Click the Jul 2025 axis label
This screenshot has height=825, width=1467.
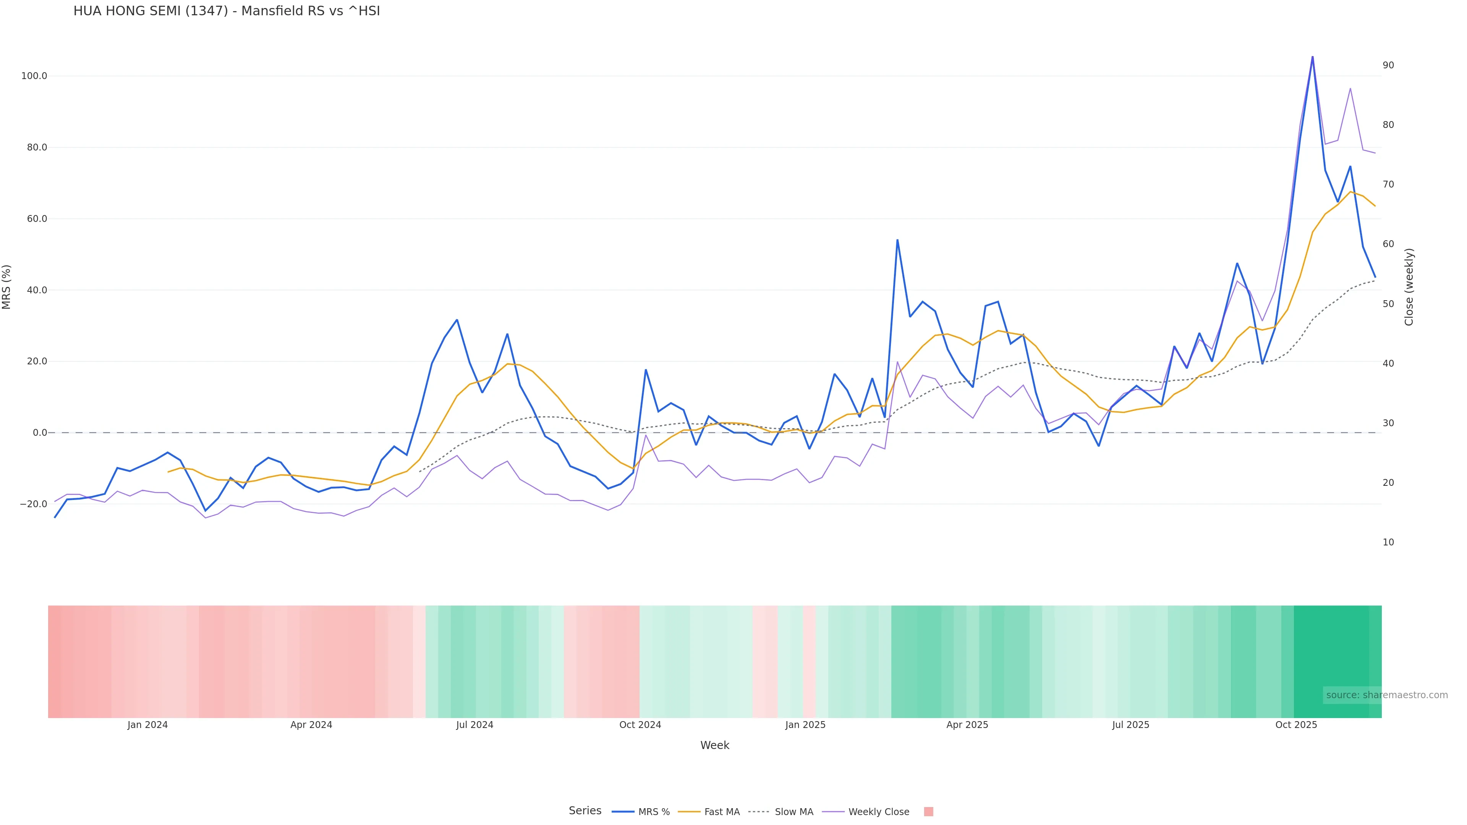tap(1130, 725)
